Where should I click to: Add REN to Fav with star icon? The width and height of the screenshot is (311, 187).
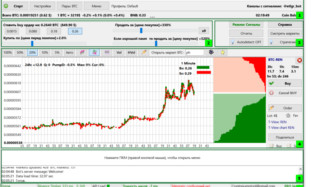pyautogui.click(x=288, y=115)
